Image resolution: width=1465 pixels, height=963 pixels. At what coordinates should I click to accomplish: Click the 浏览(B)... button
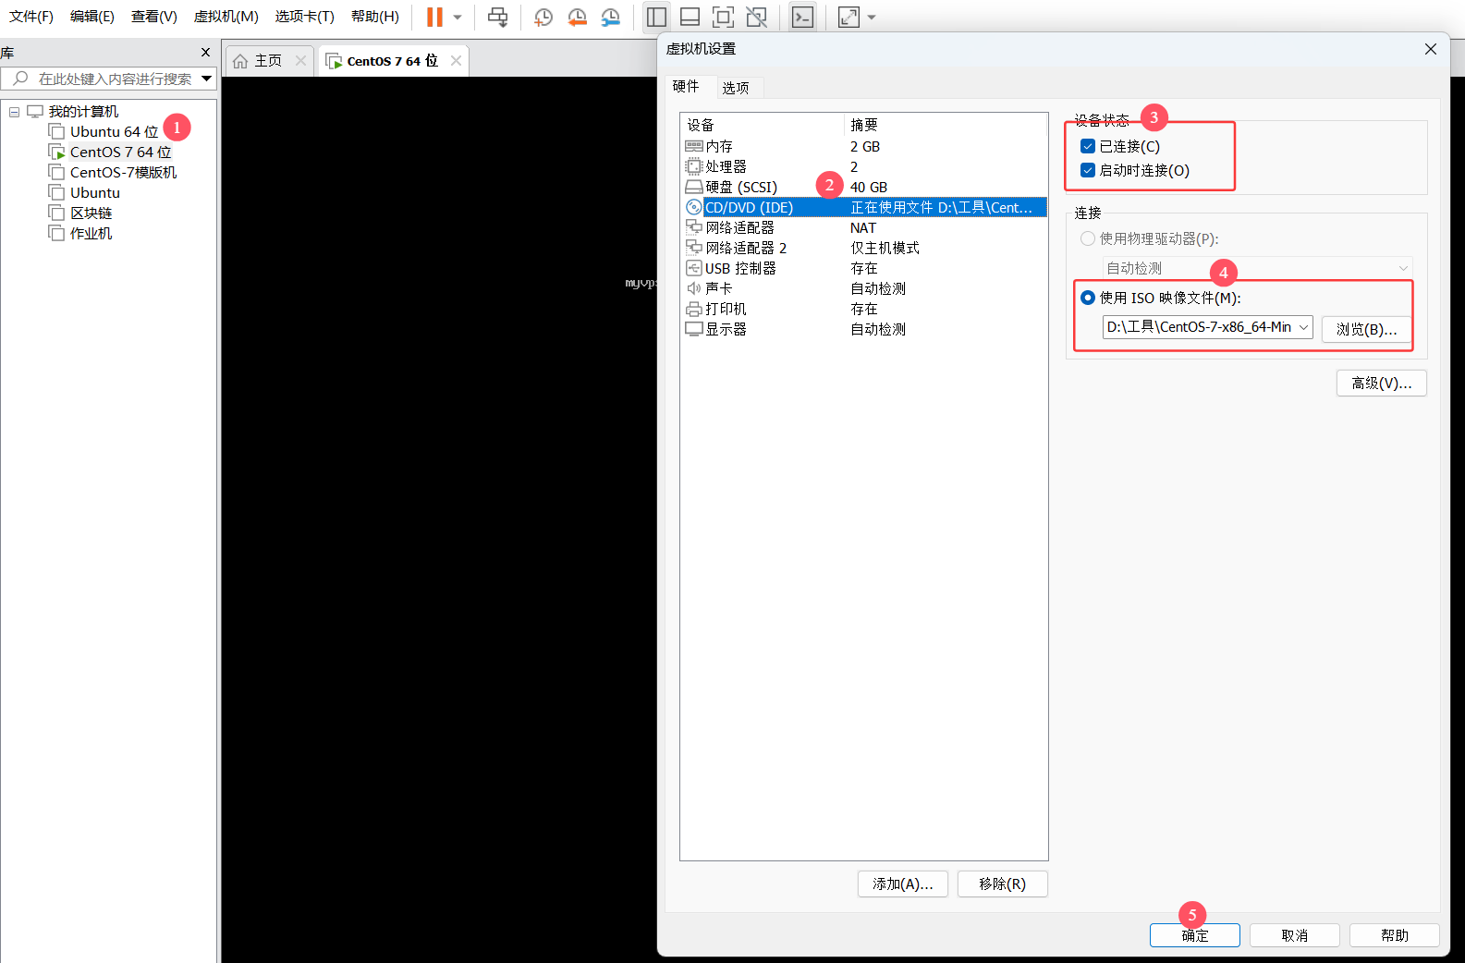1366,329
